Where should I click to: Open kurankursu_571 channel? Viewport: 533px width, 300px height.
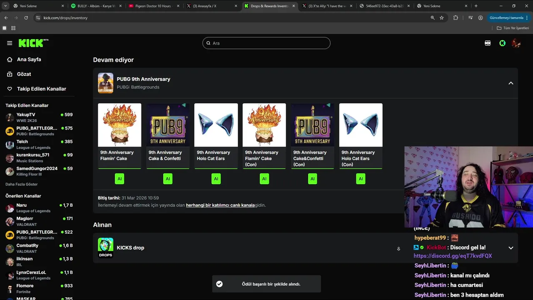click(39, 157)
